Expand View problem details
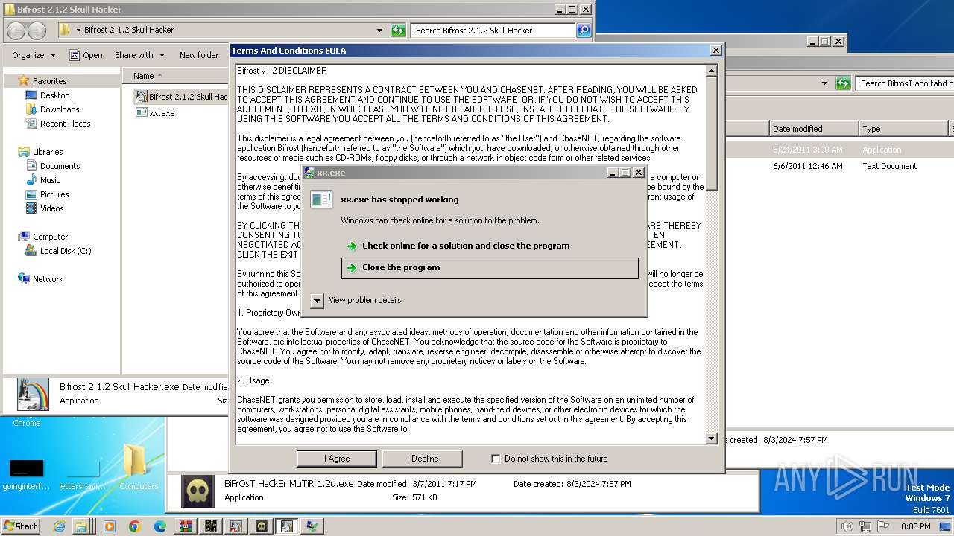Image resolution: width=954 pixels, height=536 pixels. pos(317,300)
